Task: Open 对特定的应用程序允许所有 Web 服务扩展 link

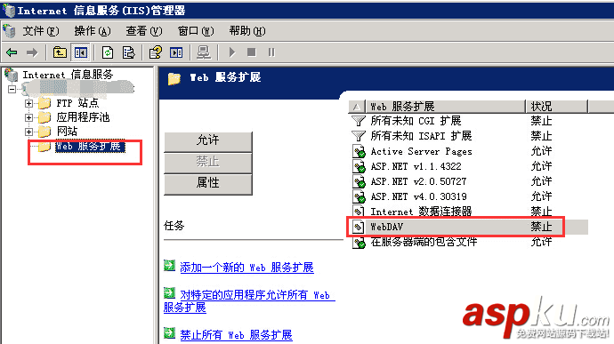Action: click(x=249, y=301)
